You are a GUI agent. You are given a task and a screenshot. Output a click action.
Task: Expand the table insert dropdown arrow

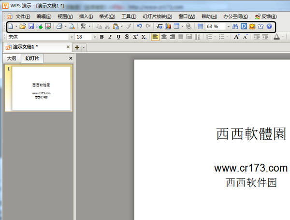(x=182, y=27)
